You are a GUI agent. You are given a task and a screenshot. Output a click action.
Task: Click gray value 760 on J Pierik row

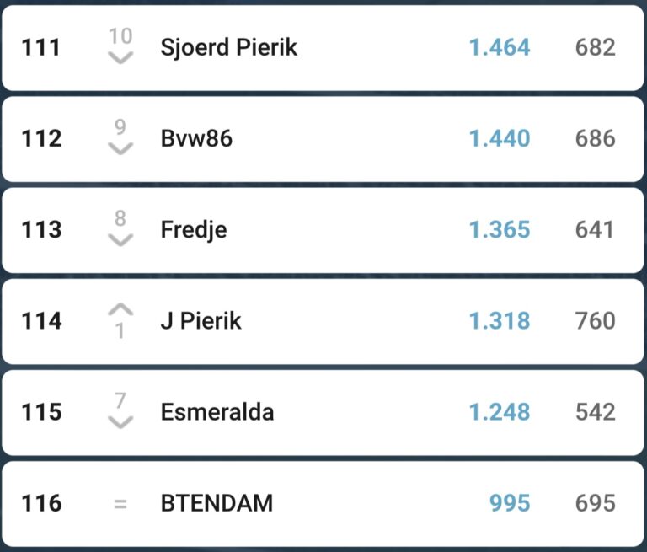(x=596, y=321)
